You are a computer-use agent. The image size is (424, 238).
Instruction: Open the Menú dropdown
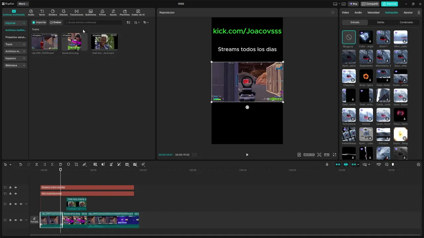(23, 4)
